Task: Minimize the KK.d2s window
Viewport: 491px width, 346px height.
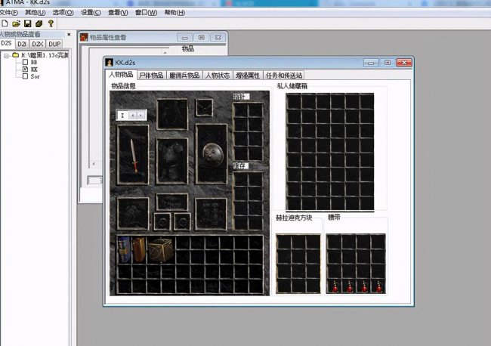Action: pyautogui.click(x=371, y=63)
